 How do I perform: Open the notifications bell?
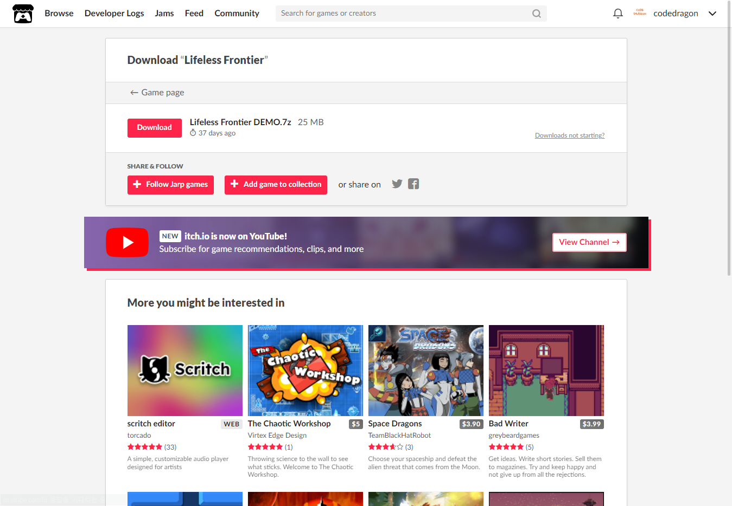click(x=618, y=14)
